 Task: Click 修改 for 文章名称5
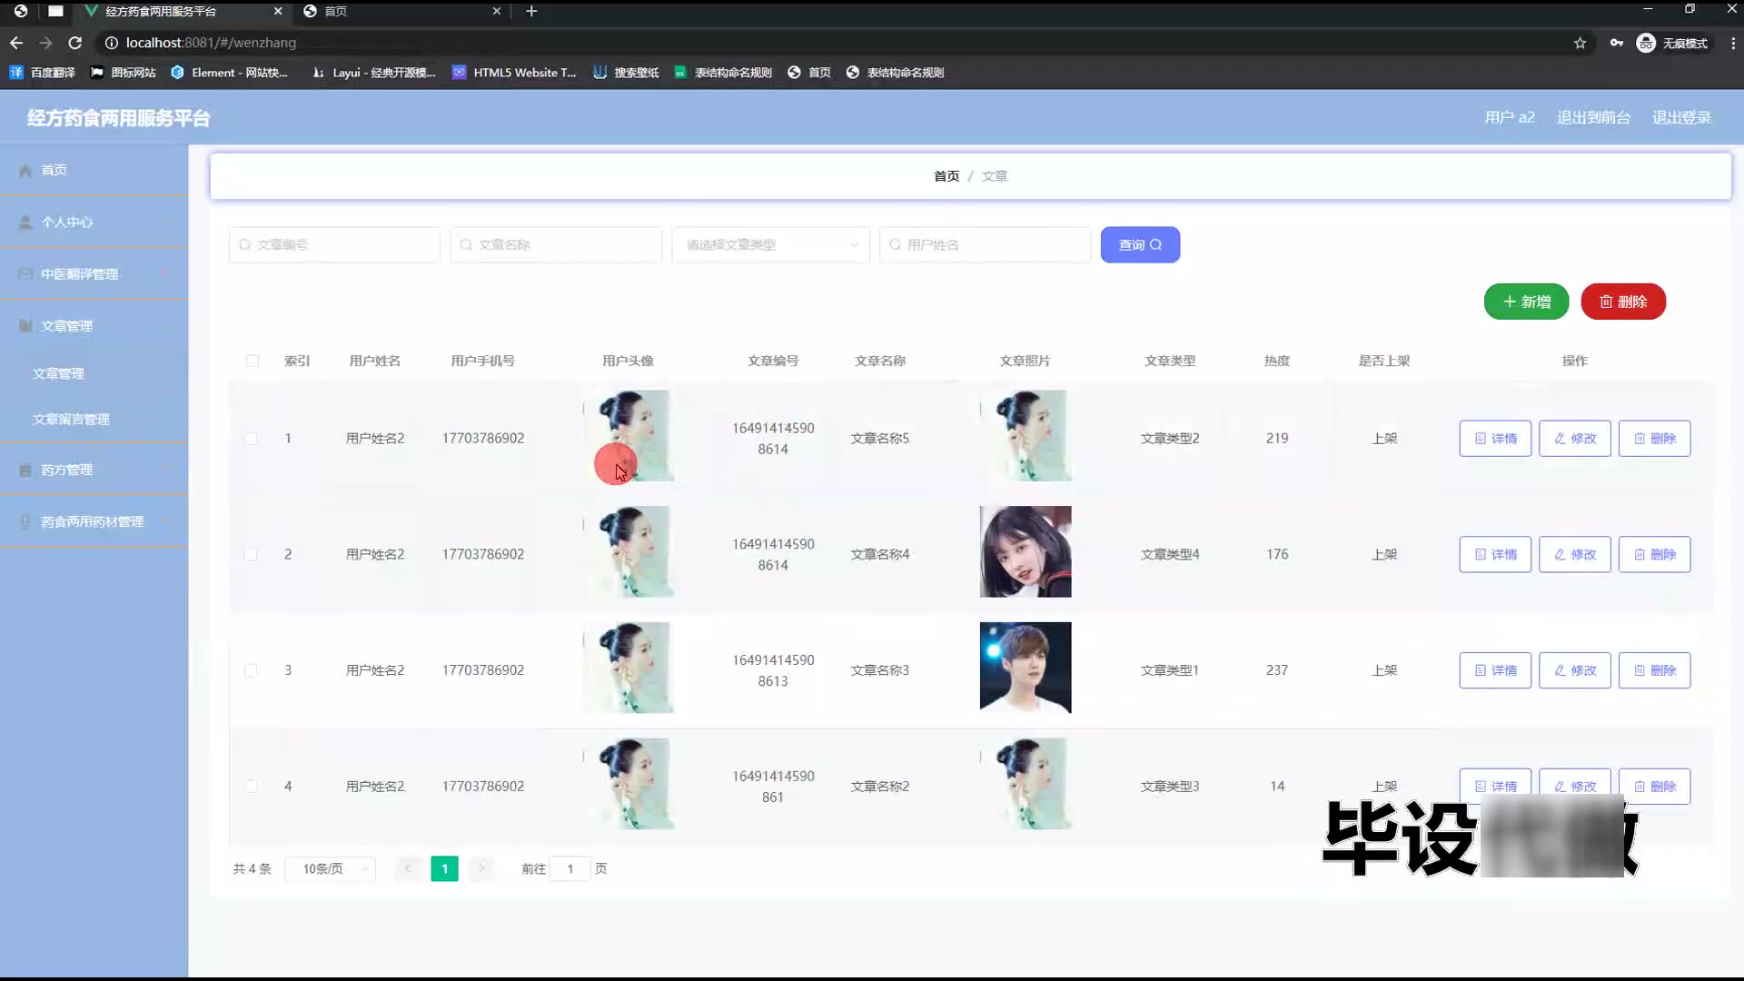click(1574, 438)
